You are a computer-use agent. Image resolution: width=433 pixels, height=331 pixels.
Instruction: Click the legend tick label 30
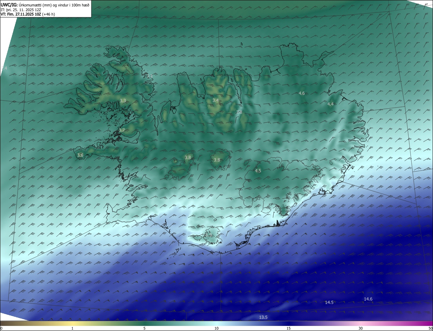[x=361, y=328]
